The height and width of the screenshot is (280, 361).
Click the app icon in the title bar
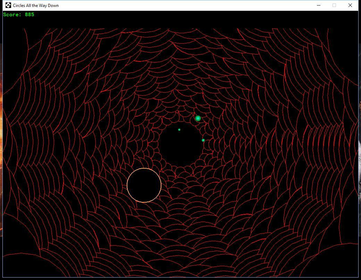[x=8, y=5]
